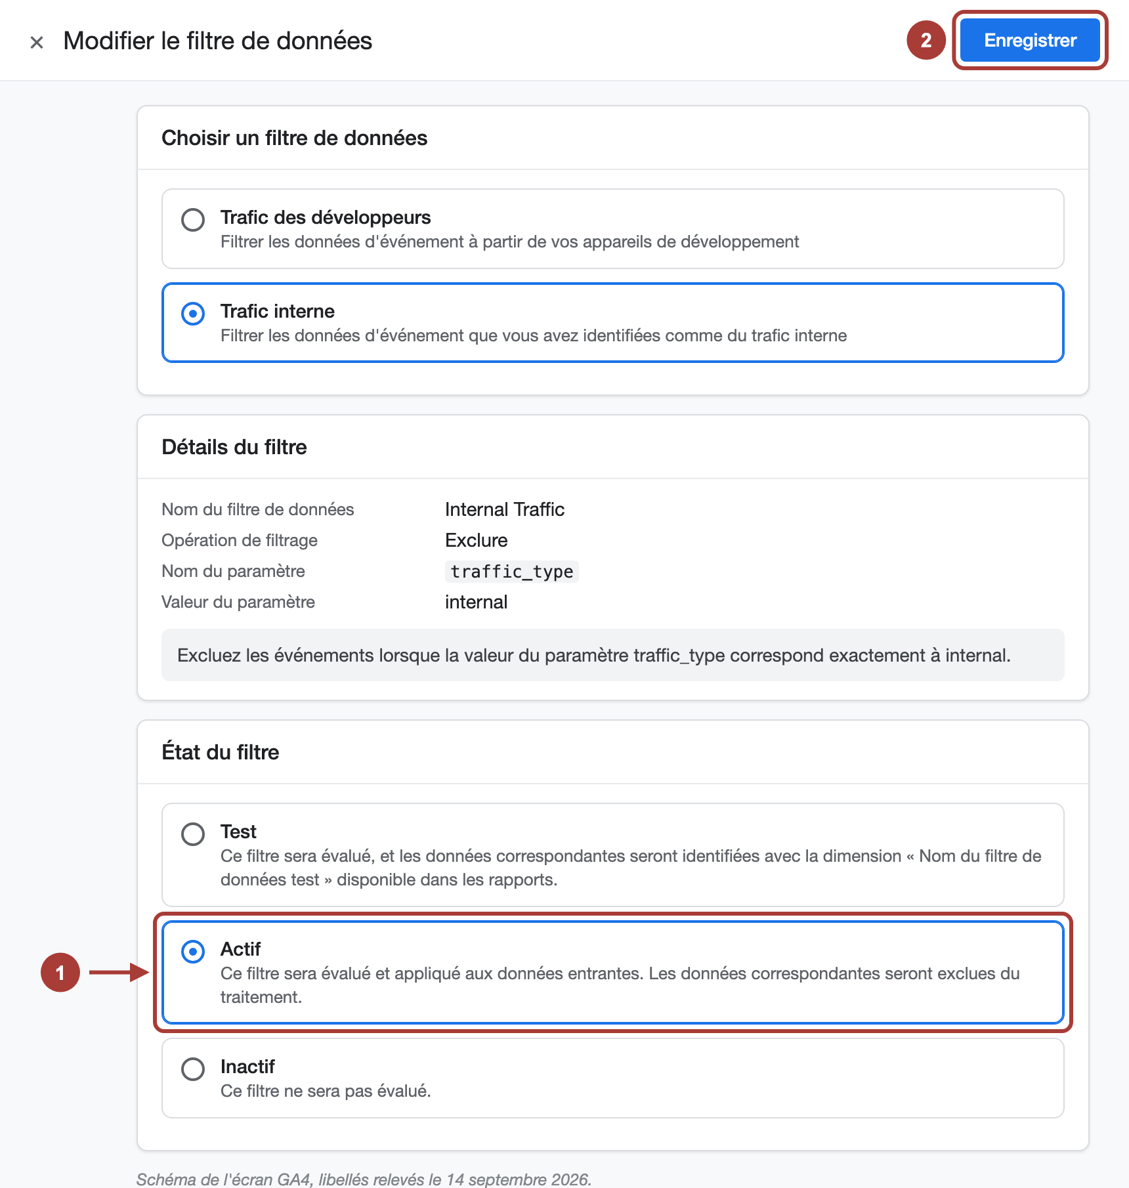Screen dimensions: 1129x1188
Task: Click the red number 1 annotation badge
Action: coord(60,972)
